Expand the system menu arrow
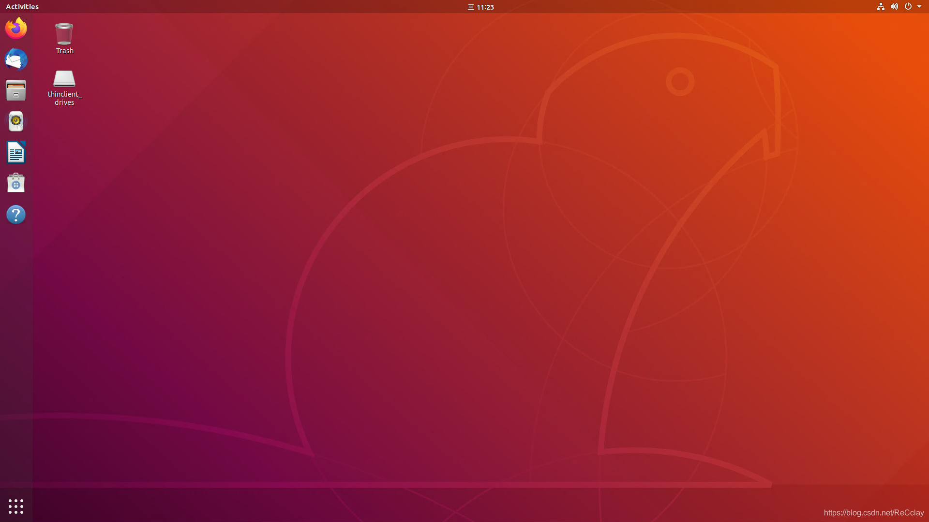This screenshot has height=522, width=929. pos(919,7)
